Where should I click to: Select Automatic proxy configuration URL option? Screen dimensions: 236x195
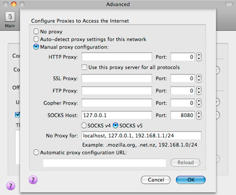36,152
